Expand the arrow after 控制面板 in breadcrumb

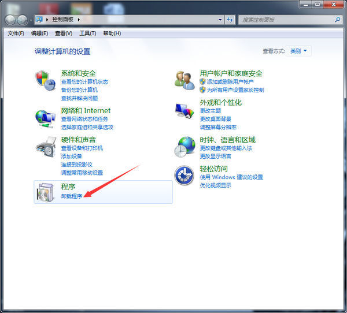[79, 20]
